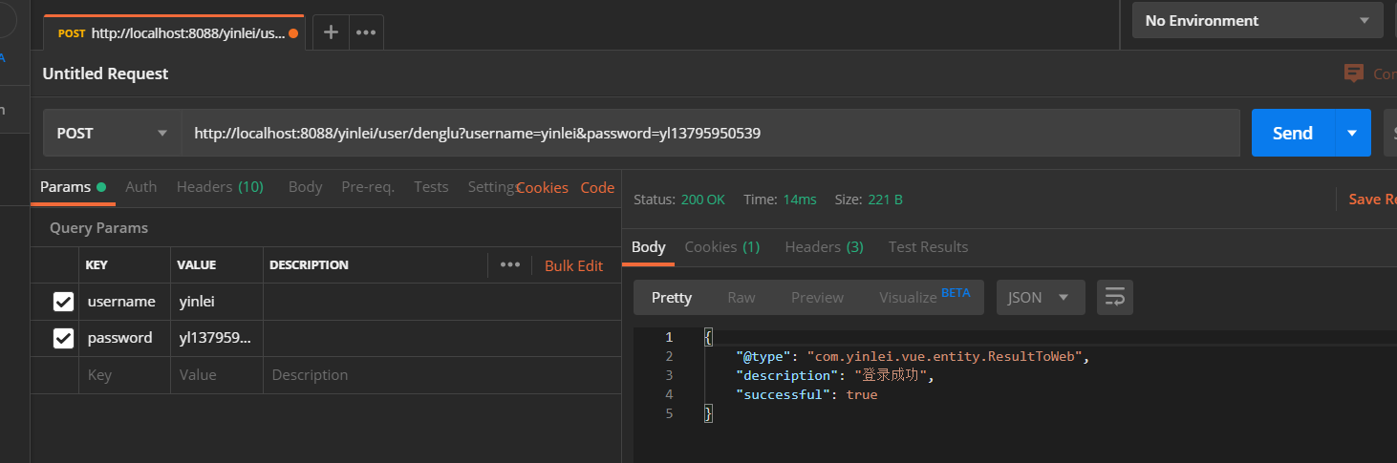Open the tab options three-dots menu

point(366,32)
